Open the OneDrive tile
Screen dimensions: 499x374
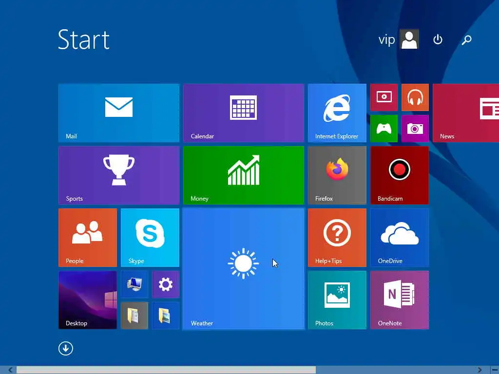coord(400,238)
